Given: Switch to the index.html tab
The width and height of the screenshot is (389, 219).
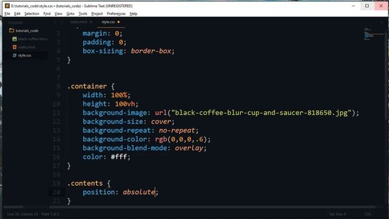Looking at the screenshot, I should pyautogui.click(x=78, y=22).
